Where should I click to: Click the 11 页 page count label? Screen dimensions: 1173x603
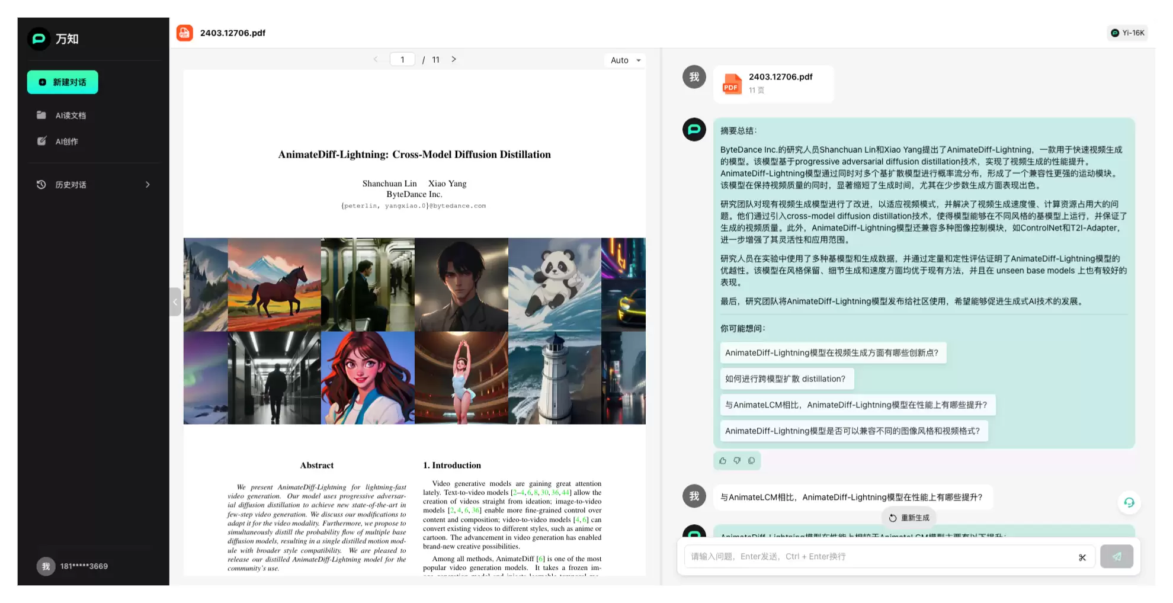[x=757, y=91]
